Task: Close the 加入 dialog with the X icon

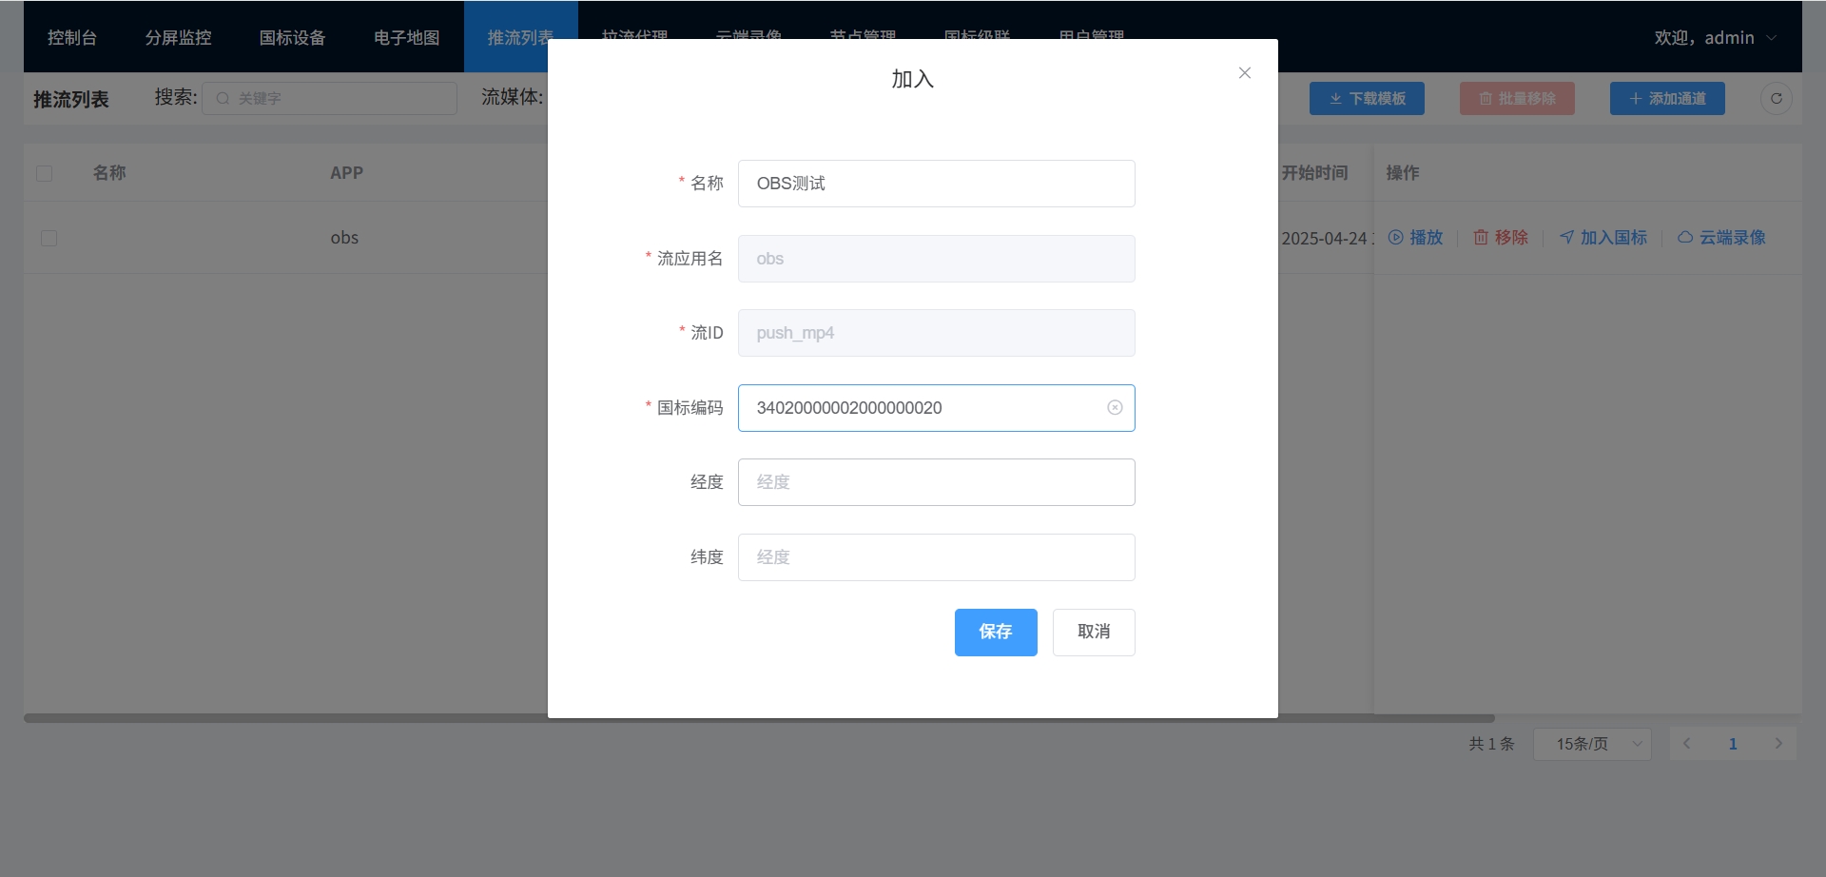Action: click(x=1244, y=73)
